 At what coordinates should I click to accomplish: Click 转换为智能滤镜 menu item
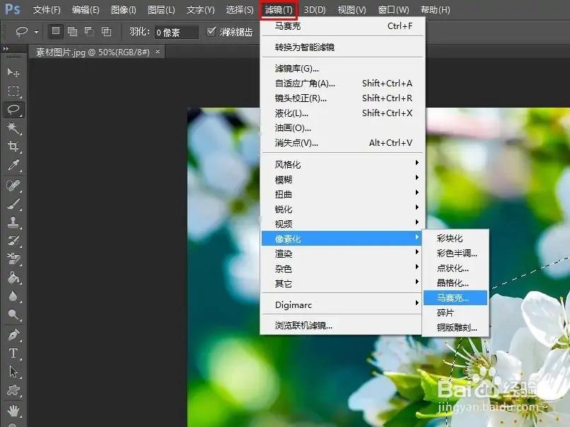(x=342, y=47)
